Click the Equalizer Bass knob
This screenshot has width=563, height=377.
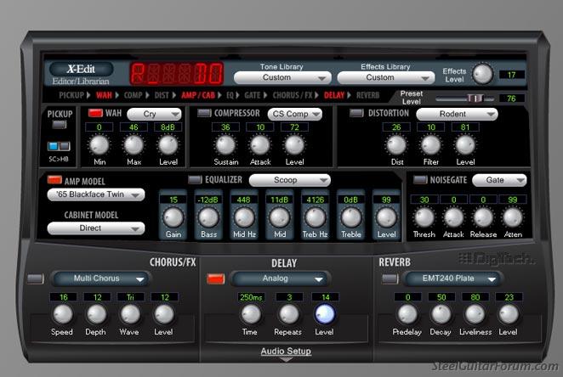208,217
